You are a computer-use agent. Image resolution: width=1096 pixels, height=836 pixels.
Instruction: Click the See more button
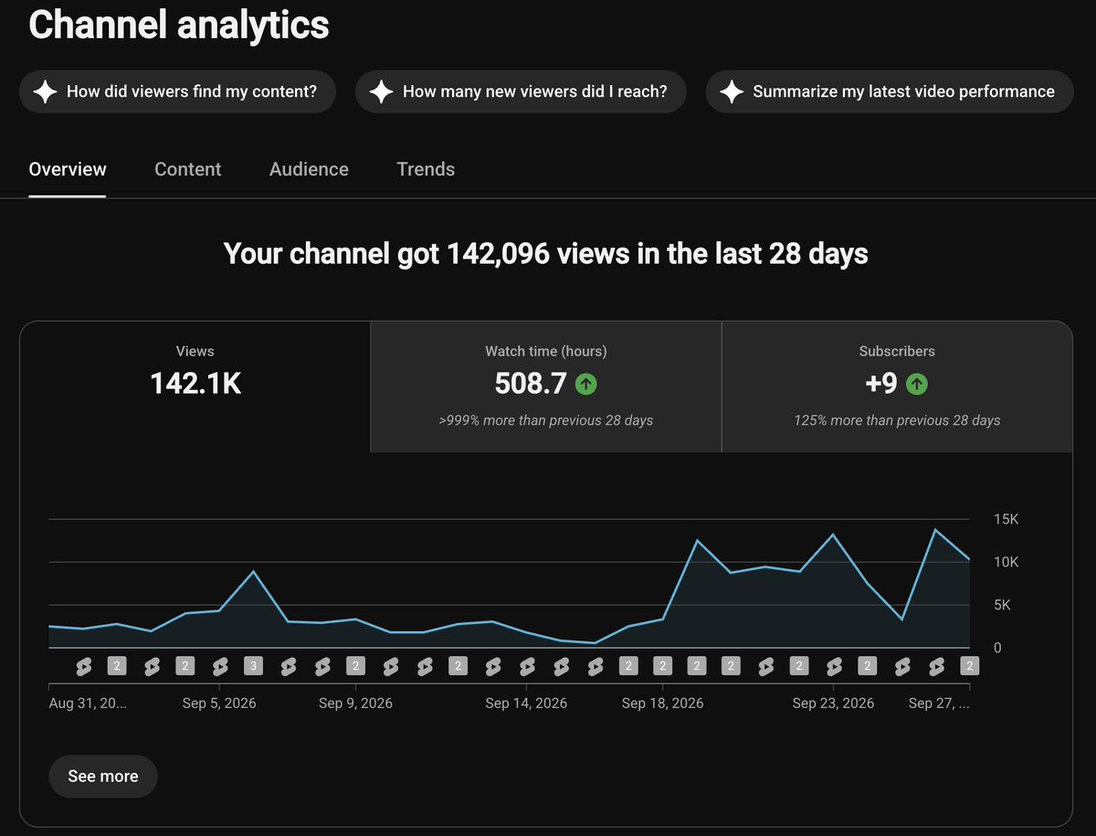103,776
